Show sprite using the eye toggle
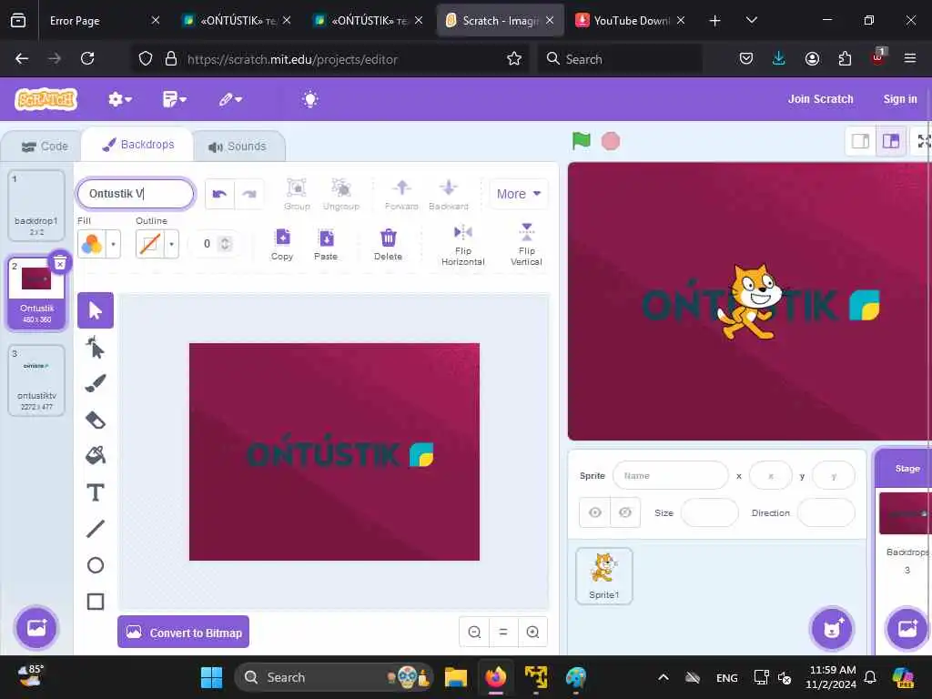Image resolution: width=932 pixels, height=699 pixels. (x=595, y=512)
